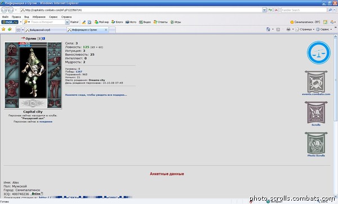This screenshot has height=204, width=338.
Task: Open the mail.ru logo in toolbar
Action: 10,22
